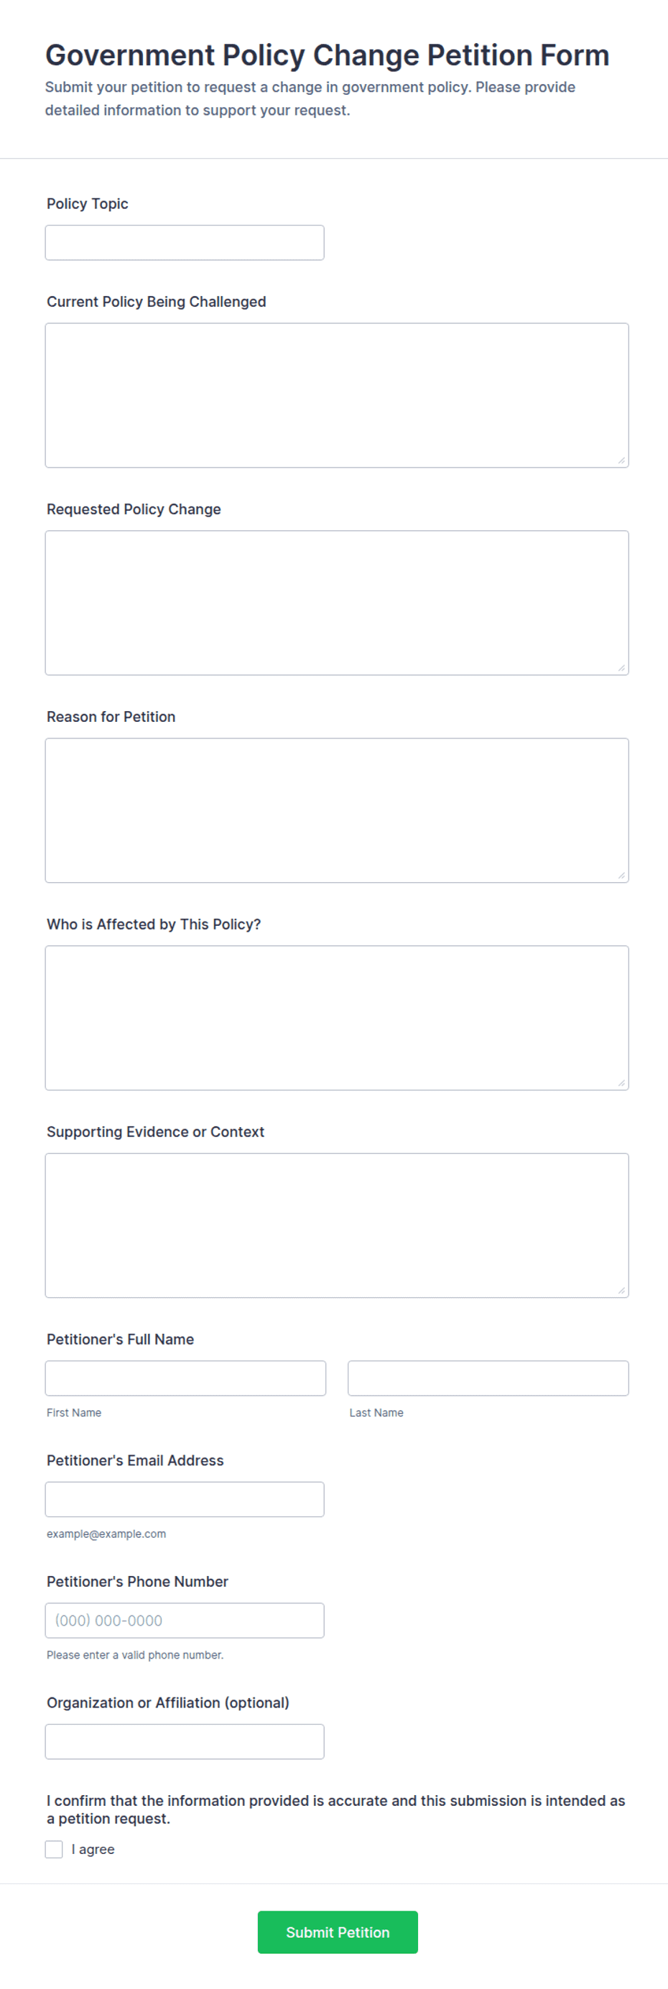Click the Policy Topic label
Viewport: 668px width, 1989px height.
tap(87, 204)
